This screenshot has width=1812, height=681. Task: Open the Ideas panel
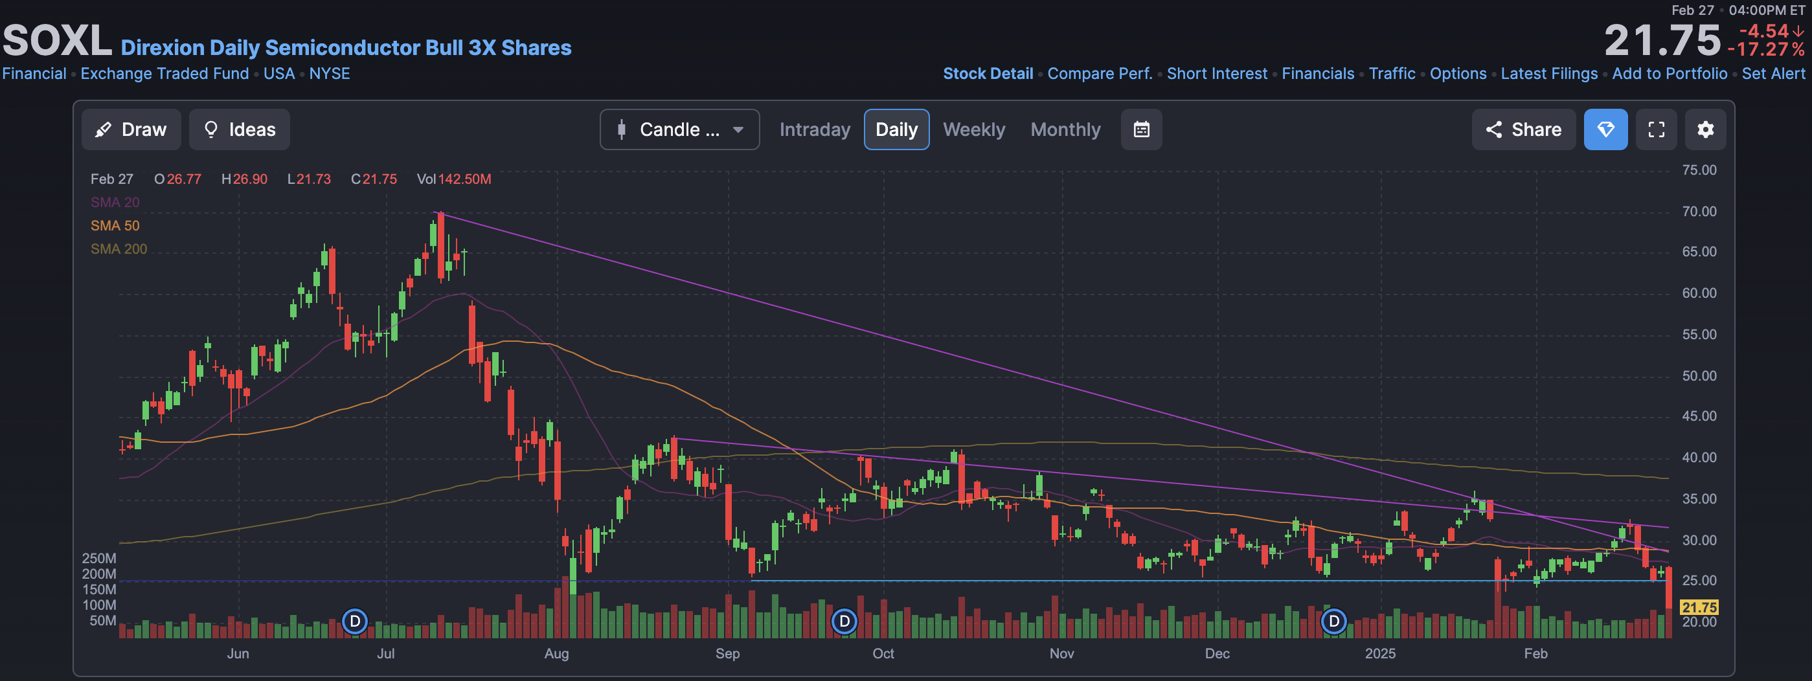[x=239, y=129]
